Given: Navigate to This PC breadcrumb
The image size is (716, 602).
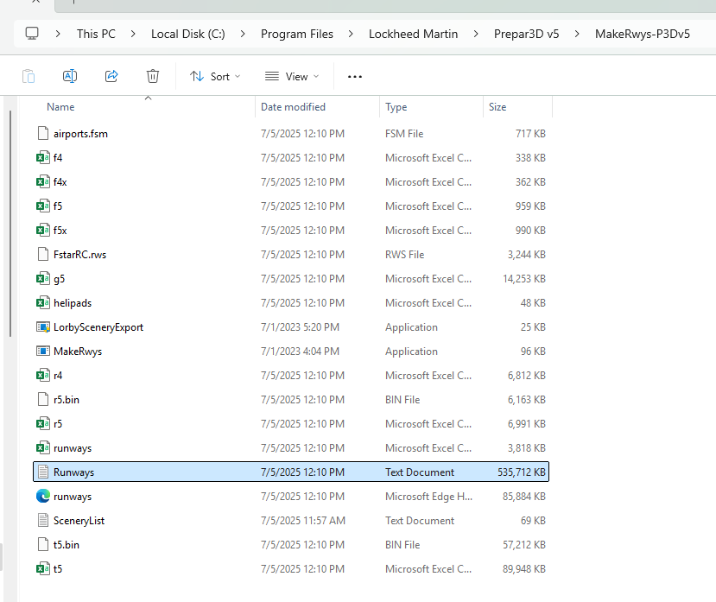Looking at the screenshot, I should (x=97, y=34).
